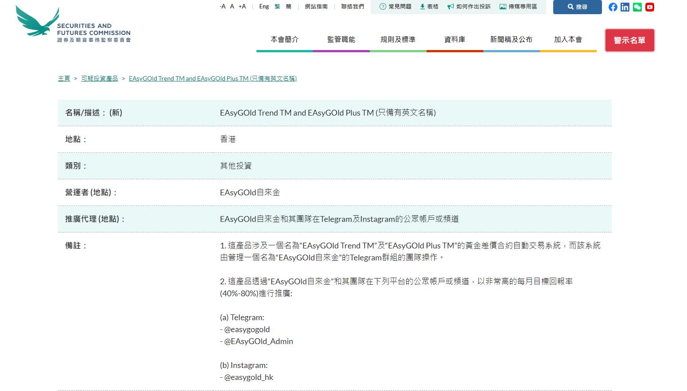
Task: Switch language to Eng
Action: [264, 7]
